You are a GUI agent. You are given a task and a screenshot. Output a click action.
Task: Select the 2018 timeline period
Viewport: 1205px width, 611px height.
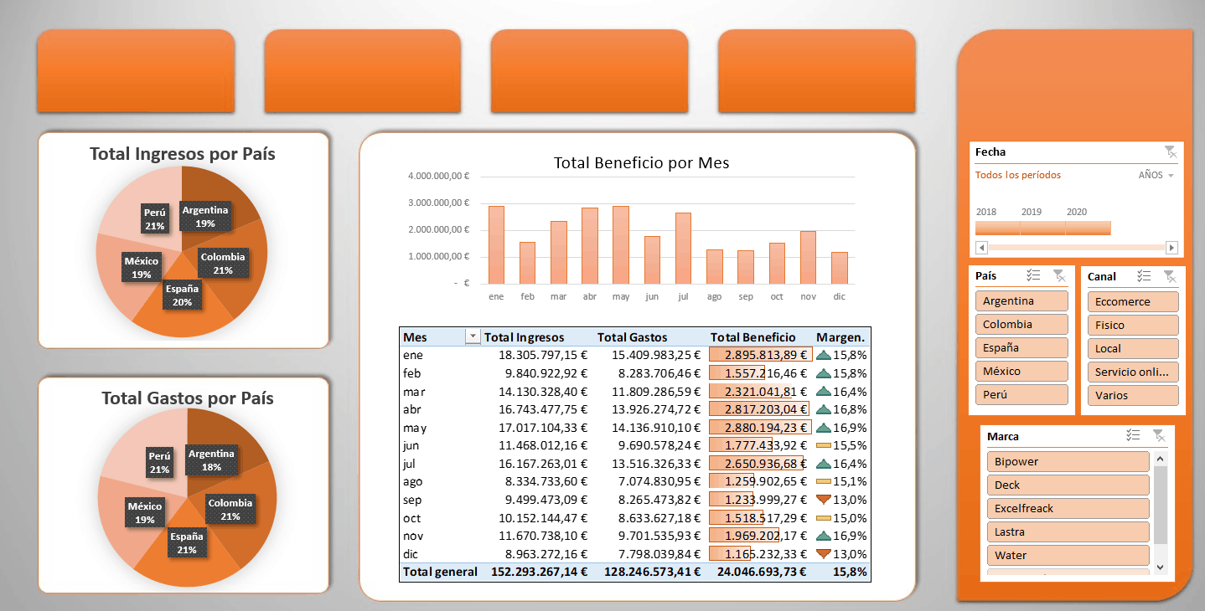pos(997,228)
